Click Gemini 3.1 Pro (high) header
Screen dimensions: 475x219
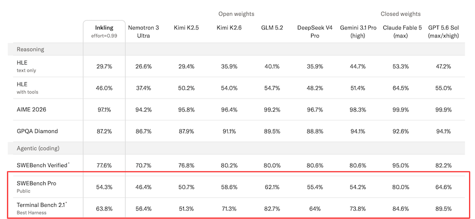[358, 31]
